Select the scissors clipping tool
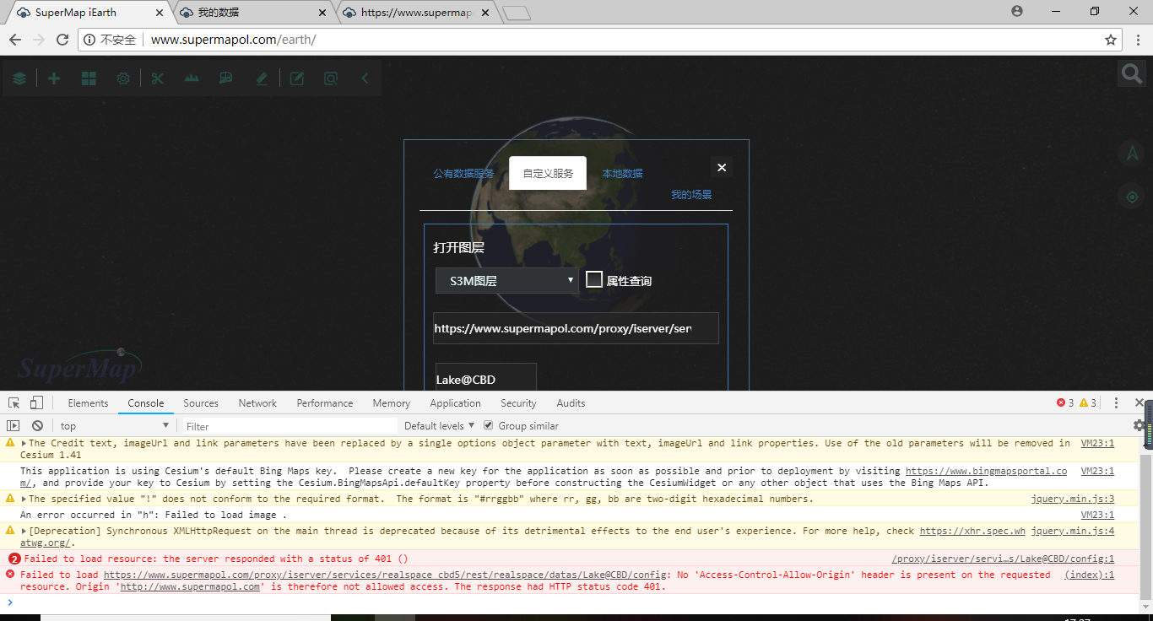 [x=157, y=78]
